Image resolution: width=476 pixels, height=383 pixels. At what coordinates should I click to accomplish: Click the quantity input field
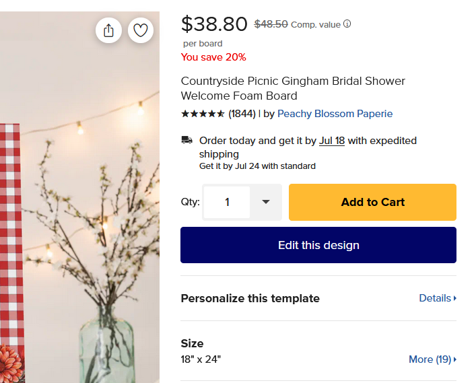coord(227,202)
